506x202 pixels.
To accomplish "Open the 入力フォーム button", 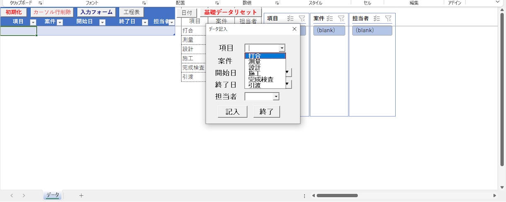I will tap(97, 12).
